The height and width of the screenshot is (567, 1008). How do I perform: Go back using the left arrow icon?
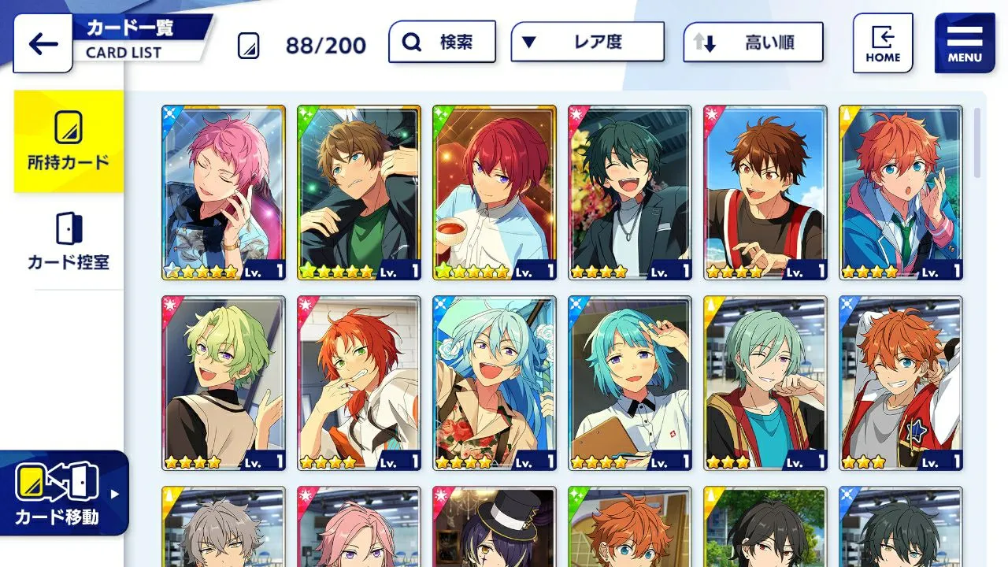pos(43,43)
